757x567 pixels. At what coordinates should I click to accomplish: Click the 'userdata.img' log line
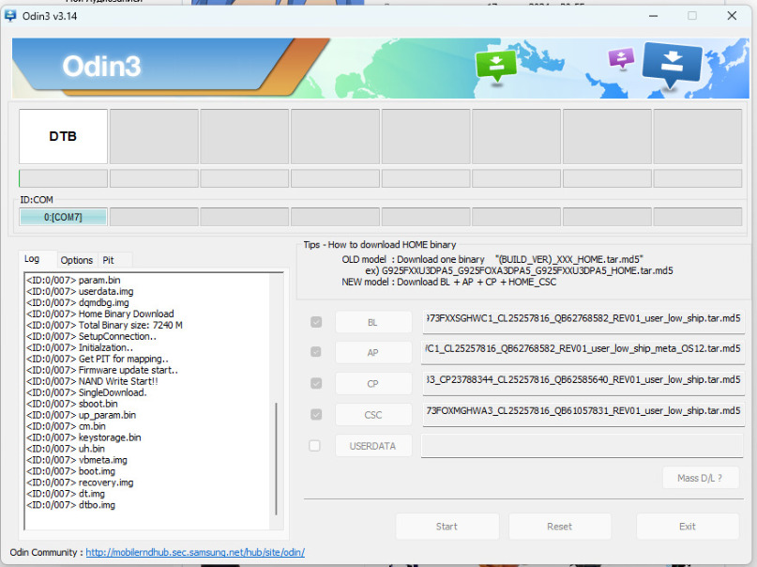[80, 291]
